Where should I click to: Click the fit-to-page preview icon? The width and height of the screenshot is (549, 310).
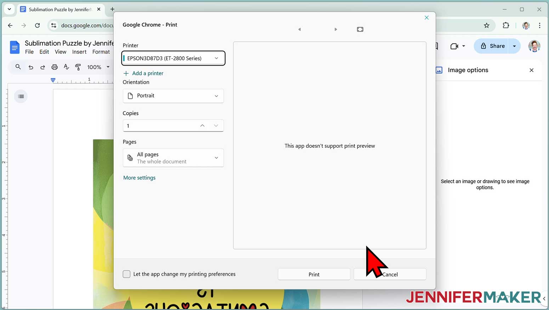pos(360,29)
